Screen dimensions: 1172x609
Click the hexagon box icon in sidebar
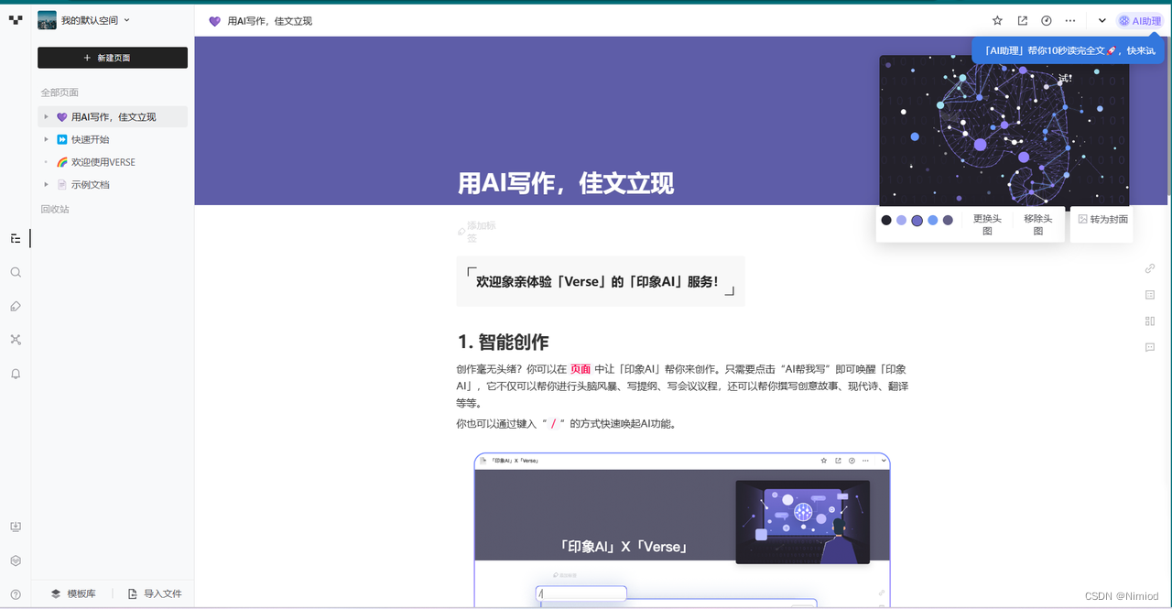[16, 560]
